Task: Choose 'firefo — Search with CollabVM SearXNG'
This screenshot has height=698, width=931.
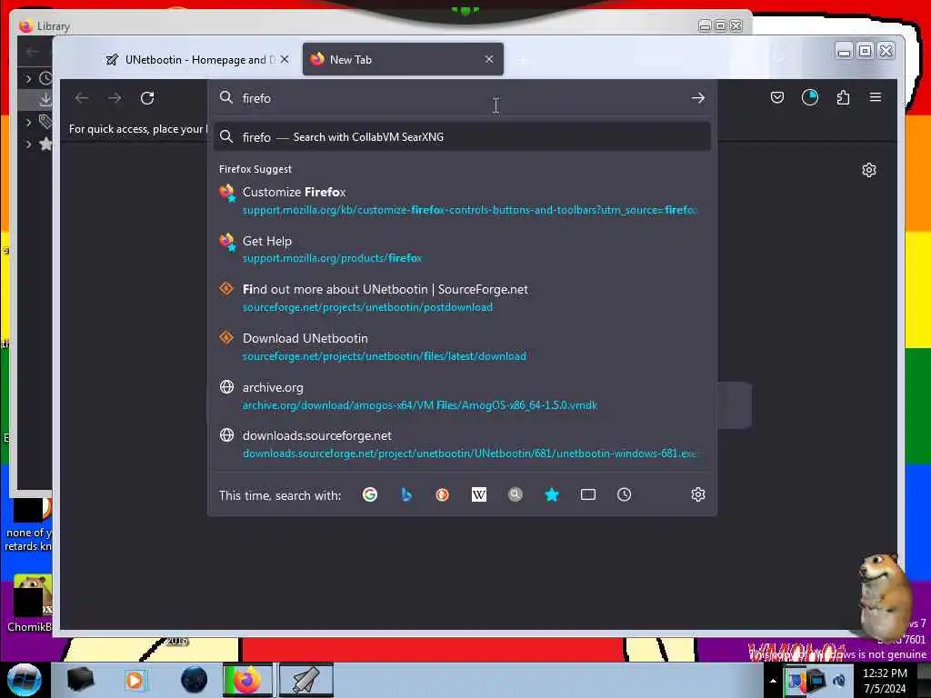Action: 462,137
